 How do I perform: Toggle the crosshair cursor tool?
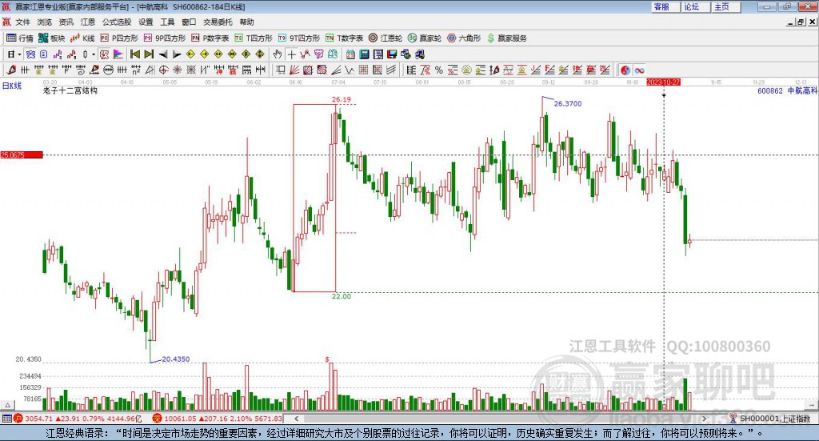pos(291,54)
